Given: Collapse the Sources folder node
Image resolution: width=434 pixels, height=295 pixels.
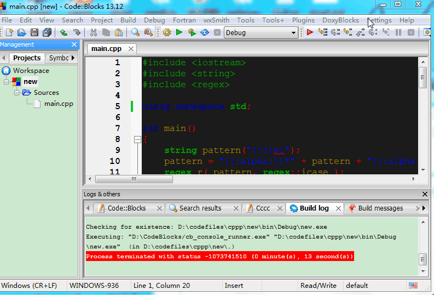Looking at the screenshot, I should point(17,93).
